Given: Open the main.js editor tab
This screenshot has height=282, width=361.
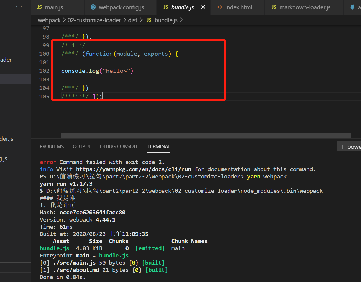Looking at the screenshot, I should [57, 7].
